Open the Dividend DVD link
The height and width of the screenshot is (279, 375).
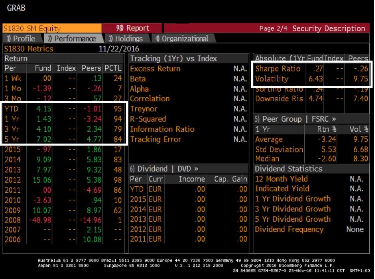click(164, 169)
